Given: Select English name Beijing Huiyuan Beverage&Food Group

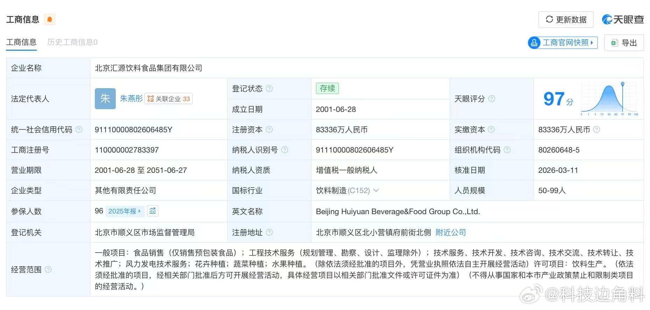Looking at the screenshot, I should tap(398, 211).
